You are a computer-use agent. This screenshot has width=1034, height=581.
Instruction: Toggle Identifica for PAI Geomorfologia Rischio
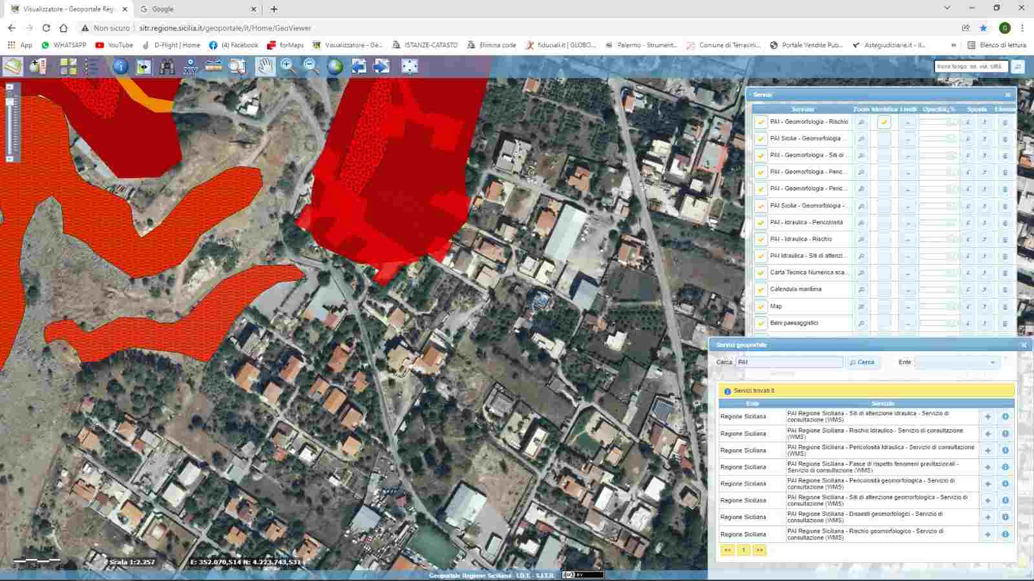pyautogui.click(x=884, y=122)
